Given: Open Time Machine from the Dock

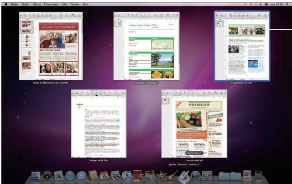Looking at the screenshot, I should 195,175.
